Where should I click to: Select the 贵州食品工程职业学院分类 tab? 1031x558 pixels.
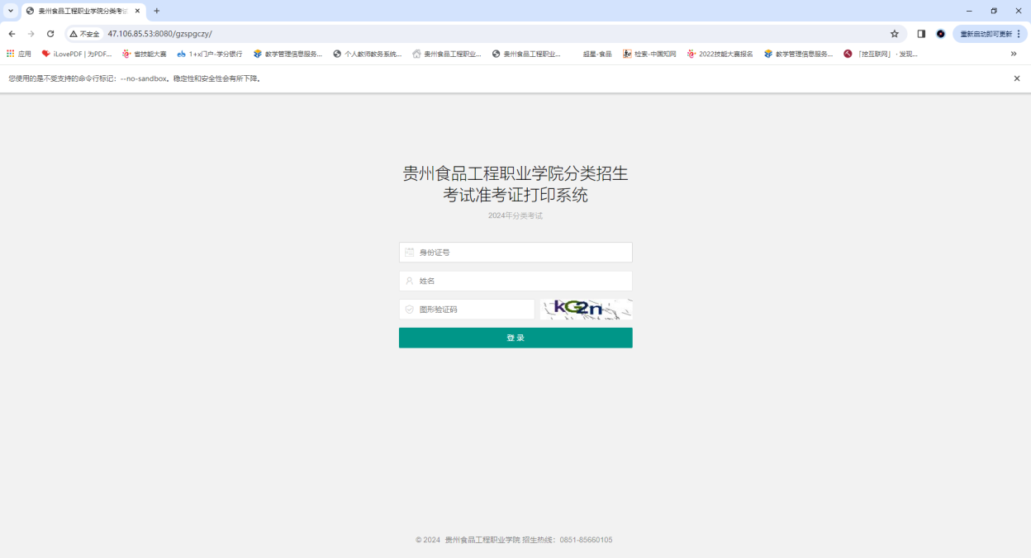coord(83,11)
